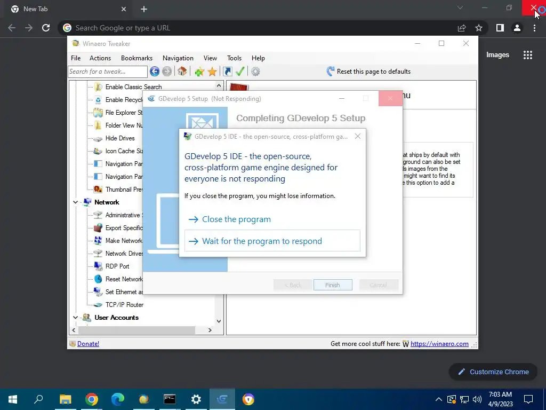
Task: Close the New Tab tab
Action: pyautogui.click(x=124, y=9)
